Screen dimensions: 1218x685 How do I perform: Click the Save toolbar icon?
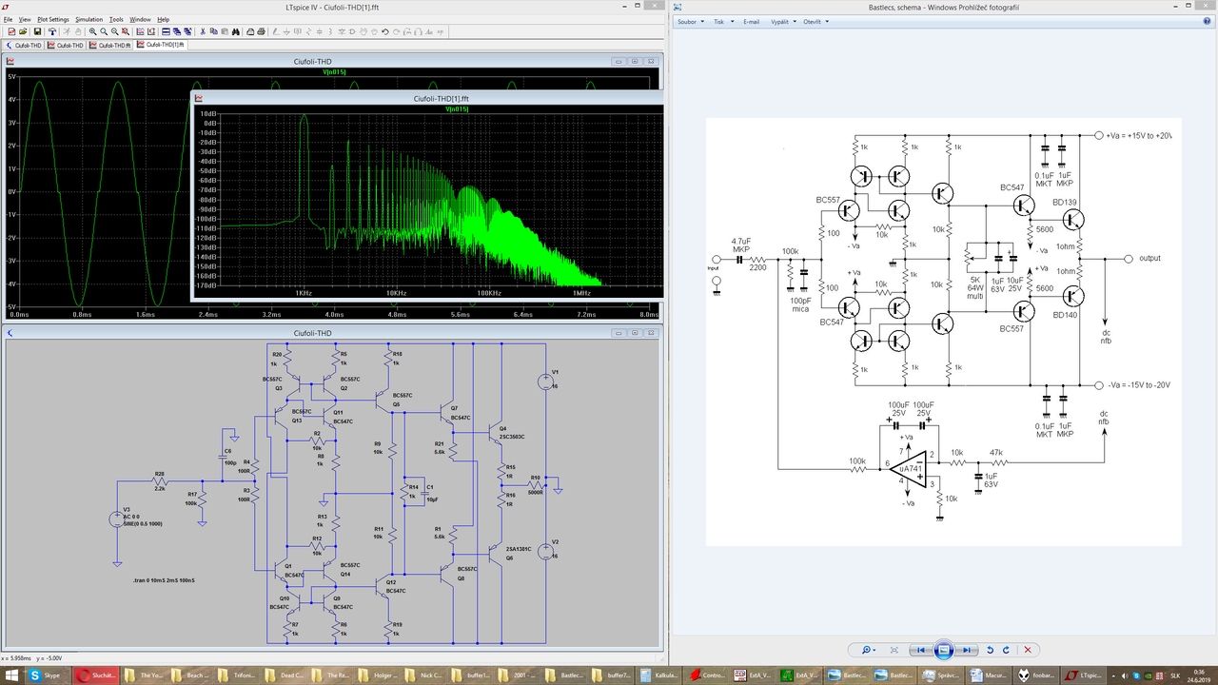coord(38,31)
